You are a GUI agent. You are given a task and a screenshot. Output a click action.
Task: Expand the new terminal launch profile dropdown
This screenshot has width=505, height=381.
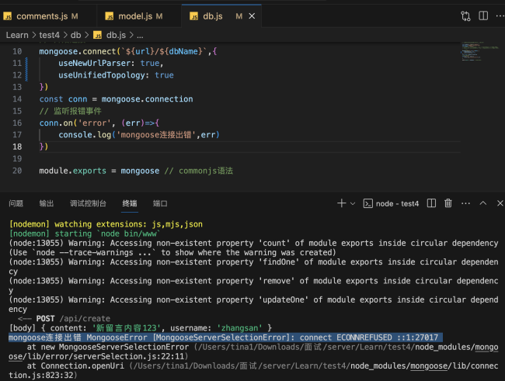[x=352, y=203]
